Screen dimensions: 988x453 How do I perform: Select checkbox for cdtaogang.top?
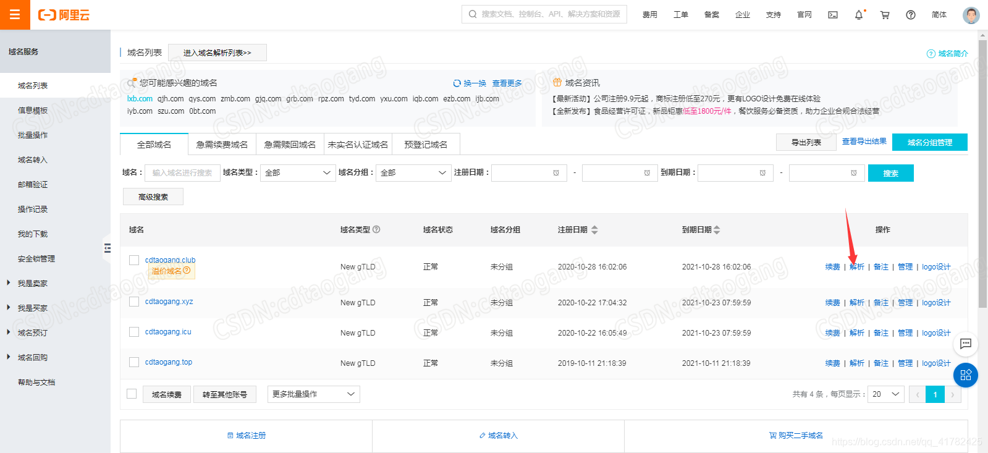tap(134, 362)
